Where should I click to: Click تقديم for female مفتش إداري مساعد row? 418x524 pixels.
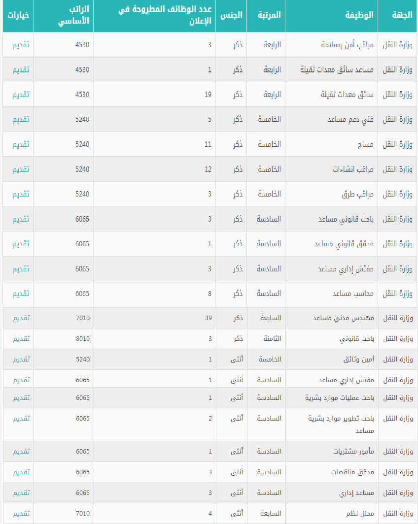[x=21, y=380]
